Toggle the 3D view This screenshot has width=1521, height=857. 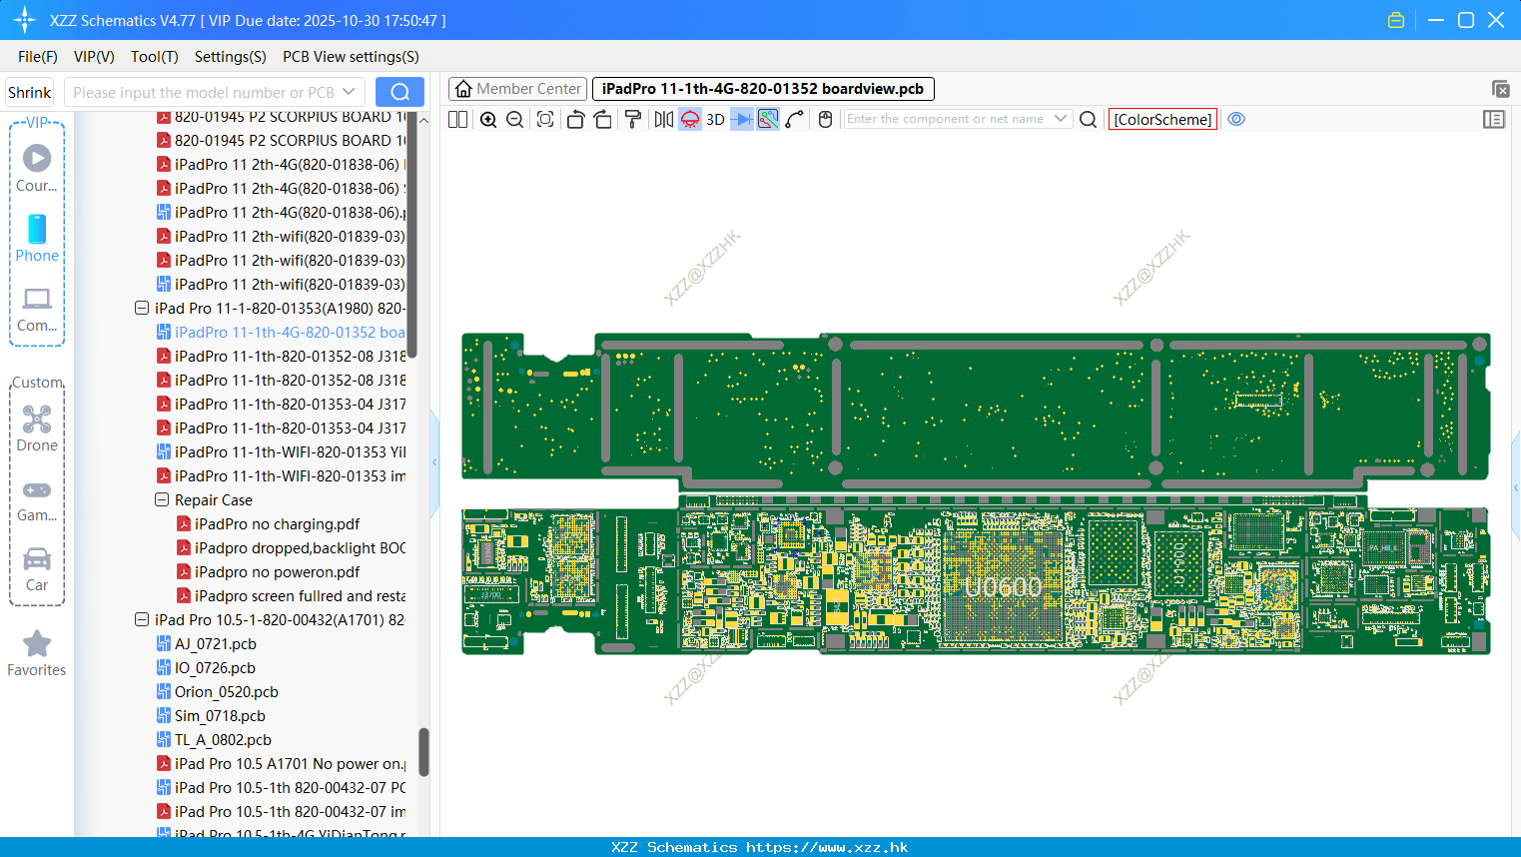click(x=715, y=119)
